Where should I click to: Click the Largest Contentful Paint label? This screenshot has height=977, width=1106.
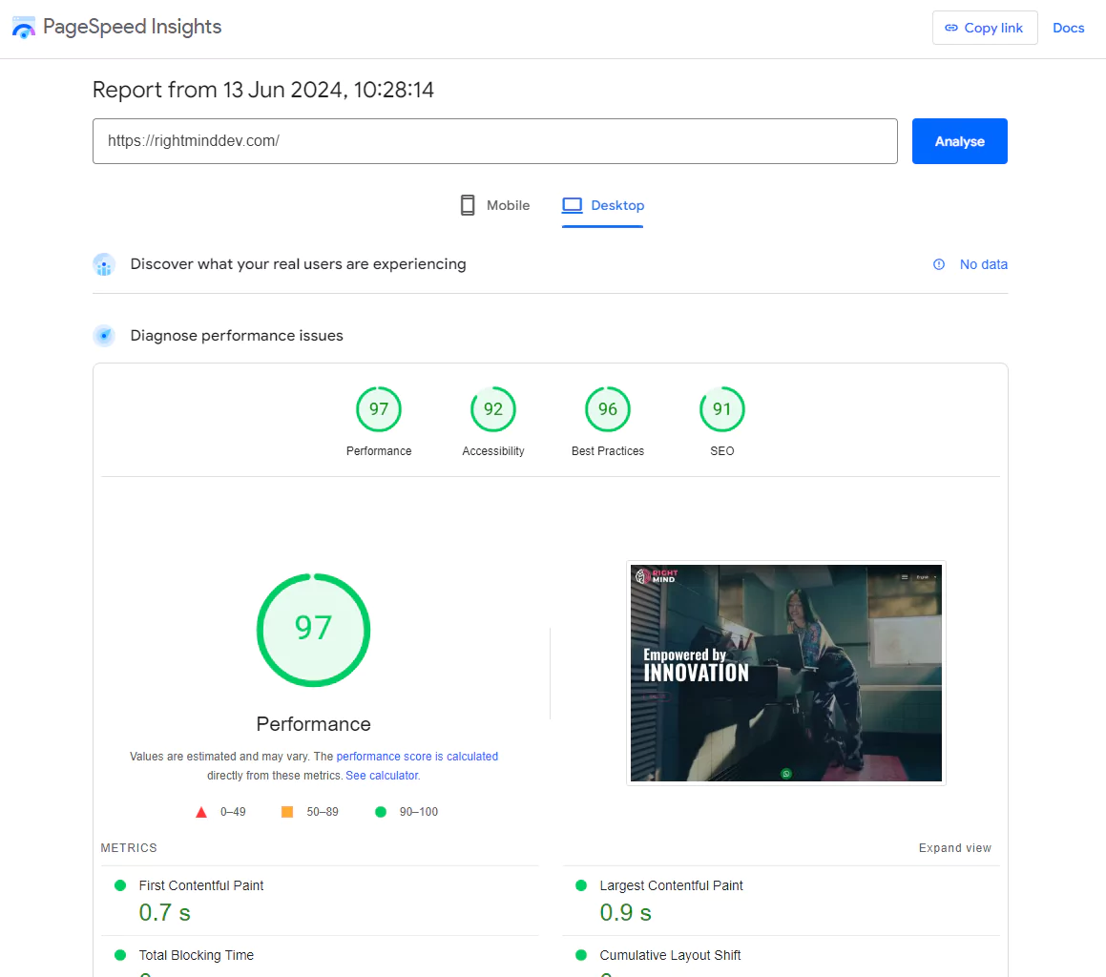coord(671,885)
